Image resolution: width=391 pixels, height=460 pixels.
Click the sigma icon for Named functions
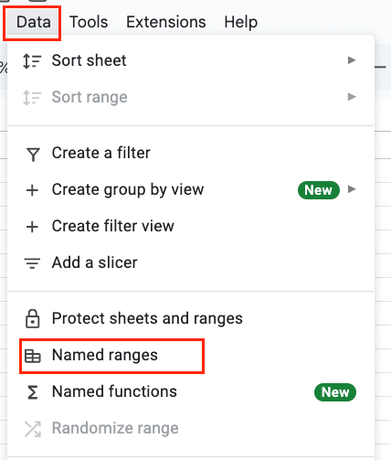(33, 392)
